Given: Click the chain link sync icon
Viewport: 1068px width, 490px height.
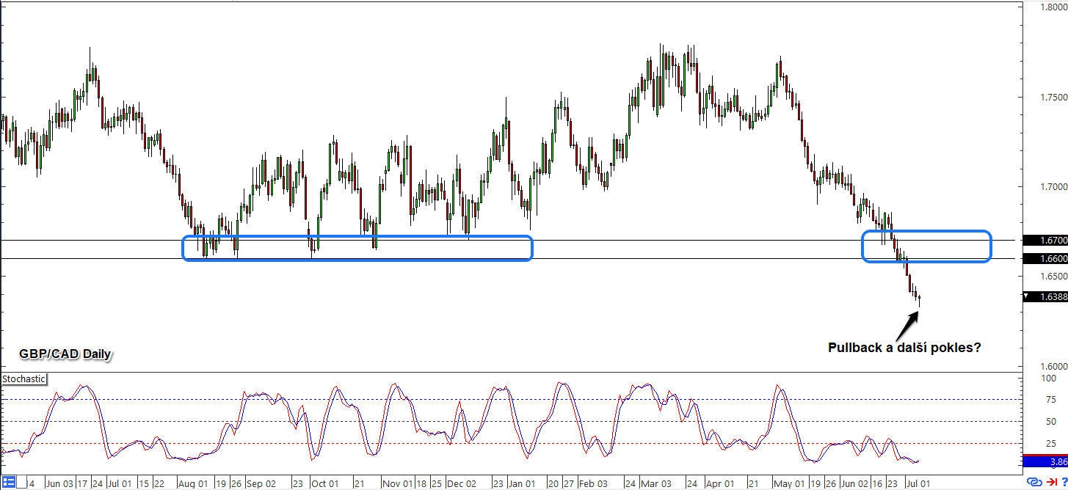Looking at the screenshot, I should coord(1034,483).
